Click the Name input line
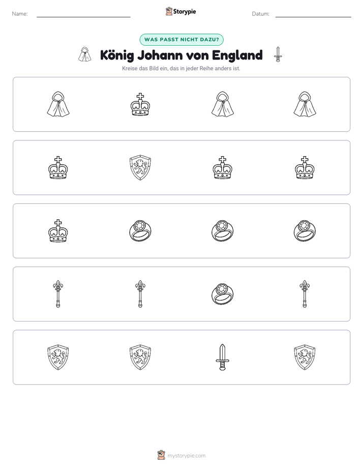The width and height of the screenshot is (363, 470). click(x=83, y=14)
